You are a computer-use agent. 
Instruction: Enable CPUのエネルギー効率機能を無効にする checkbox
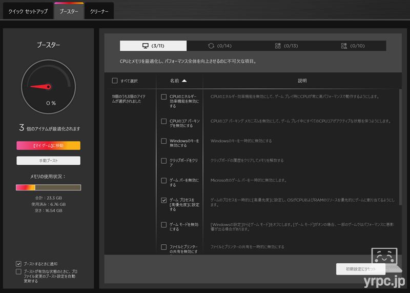tap(163, 97)
